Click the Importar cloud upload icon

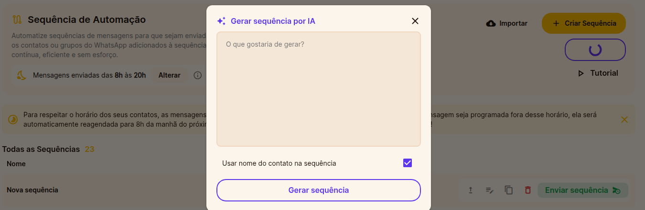pyautogui.click(x=491, y=23)
